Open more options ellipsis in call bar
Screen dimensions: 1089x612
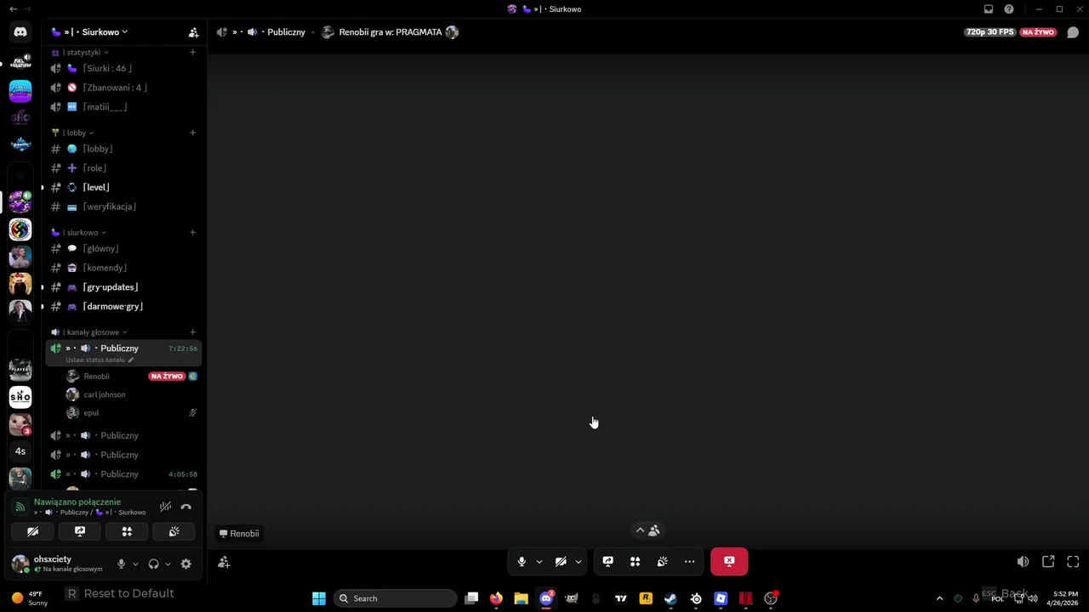click(x=689, y=562)
